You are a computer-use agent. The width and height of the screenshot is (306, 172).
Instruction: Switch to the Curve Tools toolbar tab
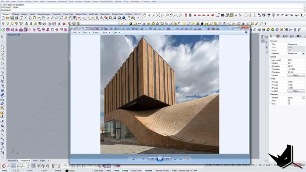[68, 14]
